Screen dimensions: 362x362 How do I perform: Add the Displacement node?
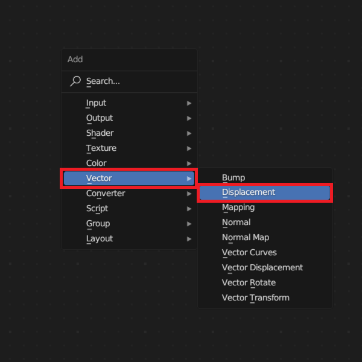pyautogui.click(x=249, y=192)
